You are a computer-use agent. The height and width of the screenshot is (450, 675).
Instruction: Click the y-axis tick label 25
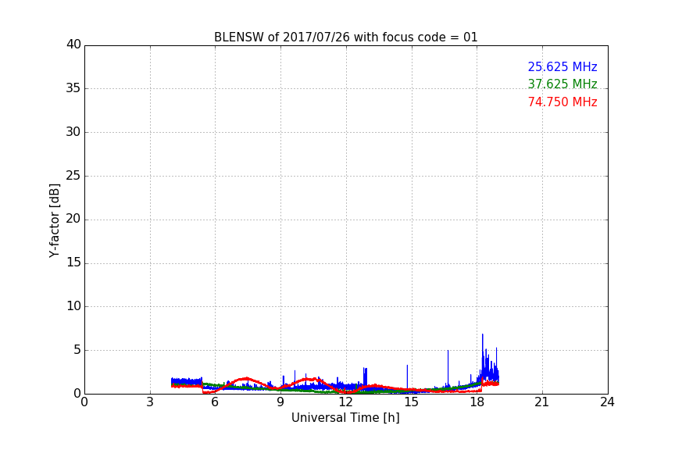(73, 175)
